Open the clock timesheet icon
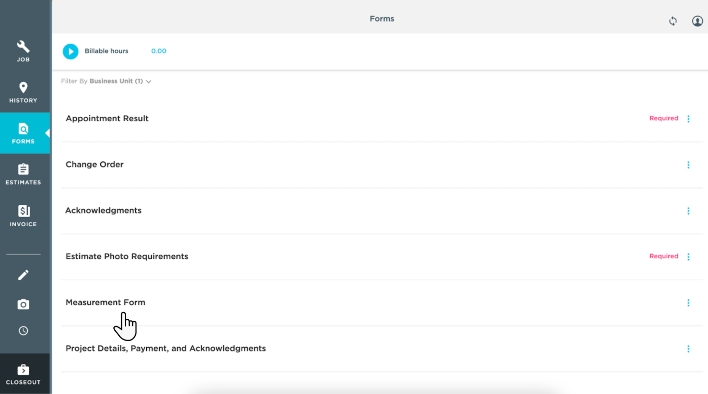The height and width of the screenshot is (394, 708). (23, 331)
